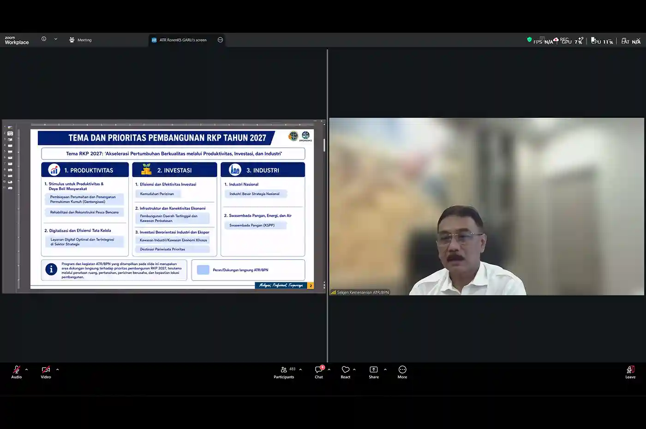Expand the Share options chevron
This screenshot has height=429, width=646.
point(385,369)
